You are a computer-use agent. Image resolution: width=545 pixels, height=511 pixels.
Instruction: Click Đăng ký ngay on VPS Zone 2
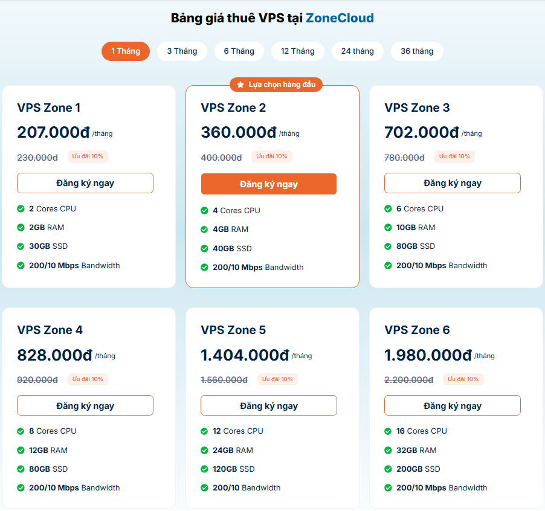[268, 183]
